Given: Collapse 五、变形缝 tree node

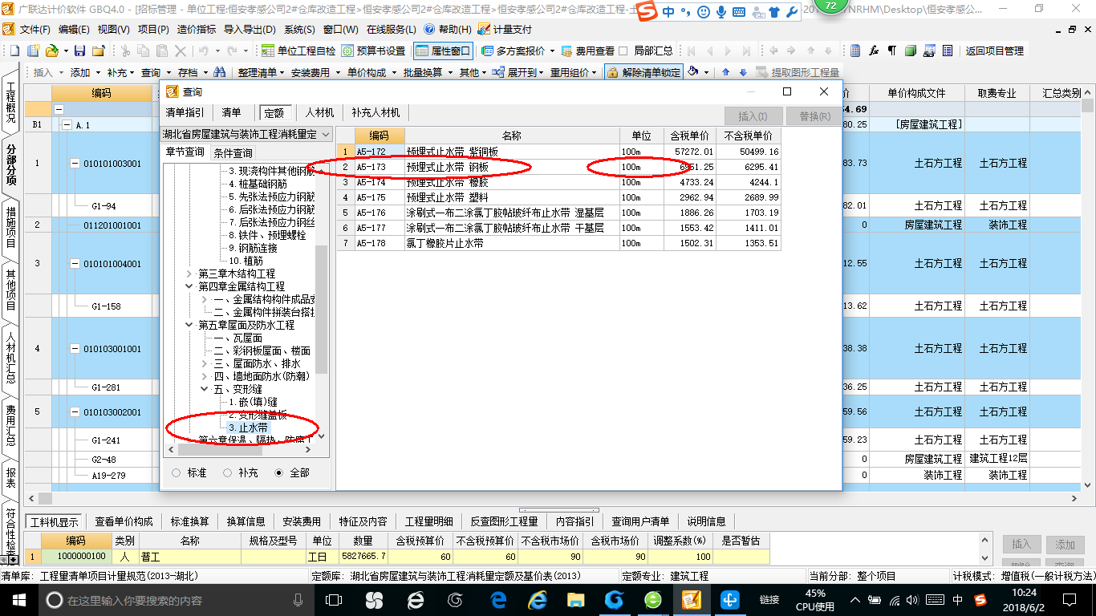Looking at the screenshot, I should [205, 389].
